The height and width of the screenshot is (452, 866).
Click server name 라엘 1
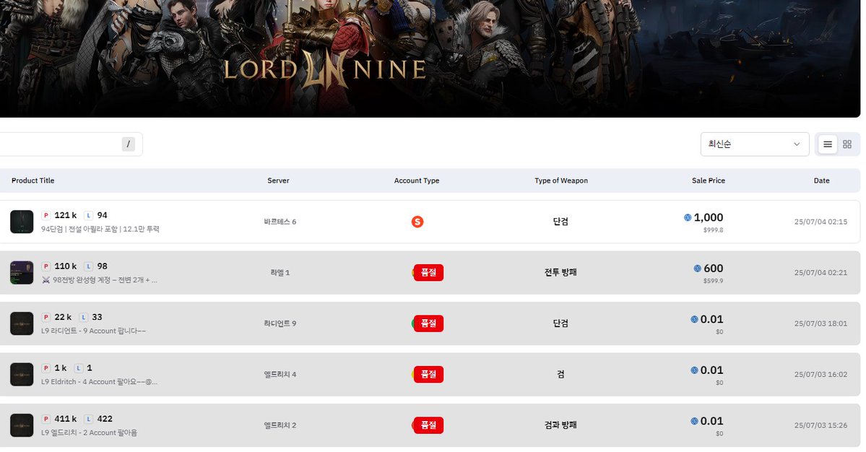(x=280, y=273)
